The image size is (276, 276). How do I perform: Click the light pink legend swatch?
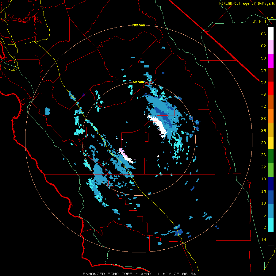coord(271,47)
